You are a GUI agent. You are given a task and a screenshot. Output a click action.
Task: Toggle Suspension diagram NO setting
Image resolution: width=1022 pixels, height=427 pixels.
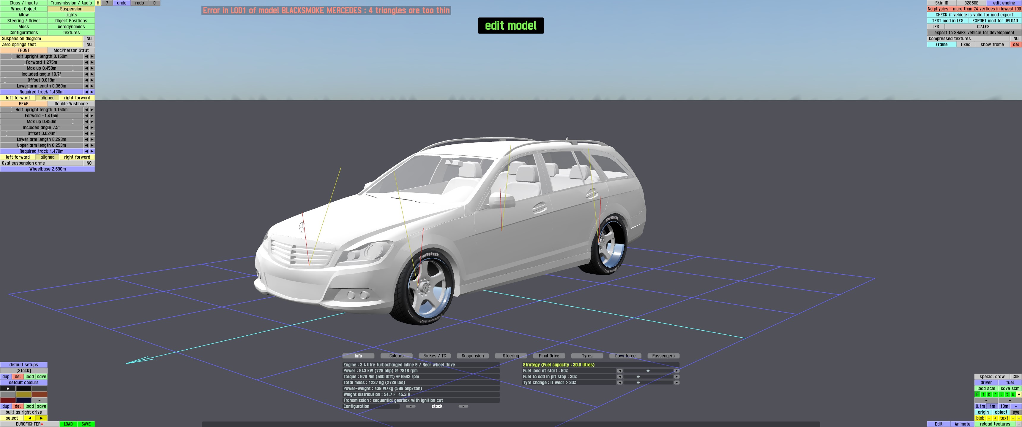pyautogui.click(x=89, y=39)
